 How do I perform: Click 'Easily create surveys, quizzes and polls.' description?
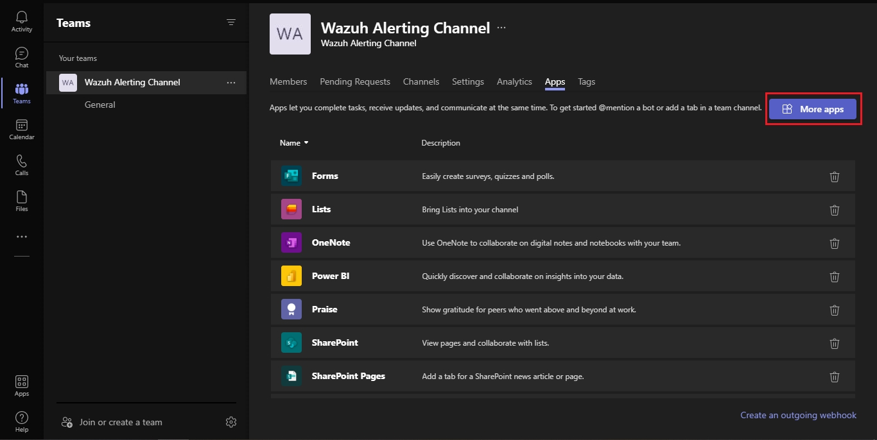(x=488, y=176)
